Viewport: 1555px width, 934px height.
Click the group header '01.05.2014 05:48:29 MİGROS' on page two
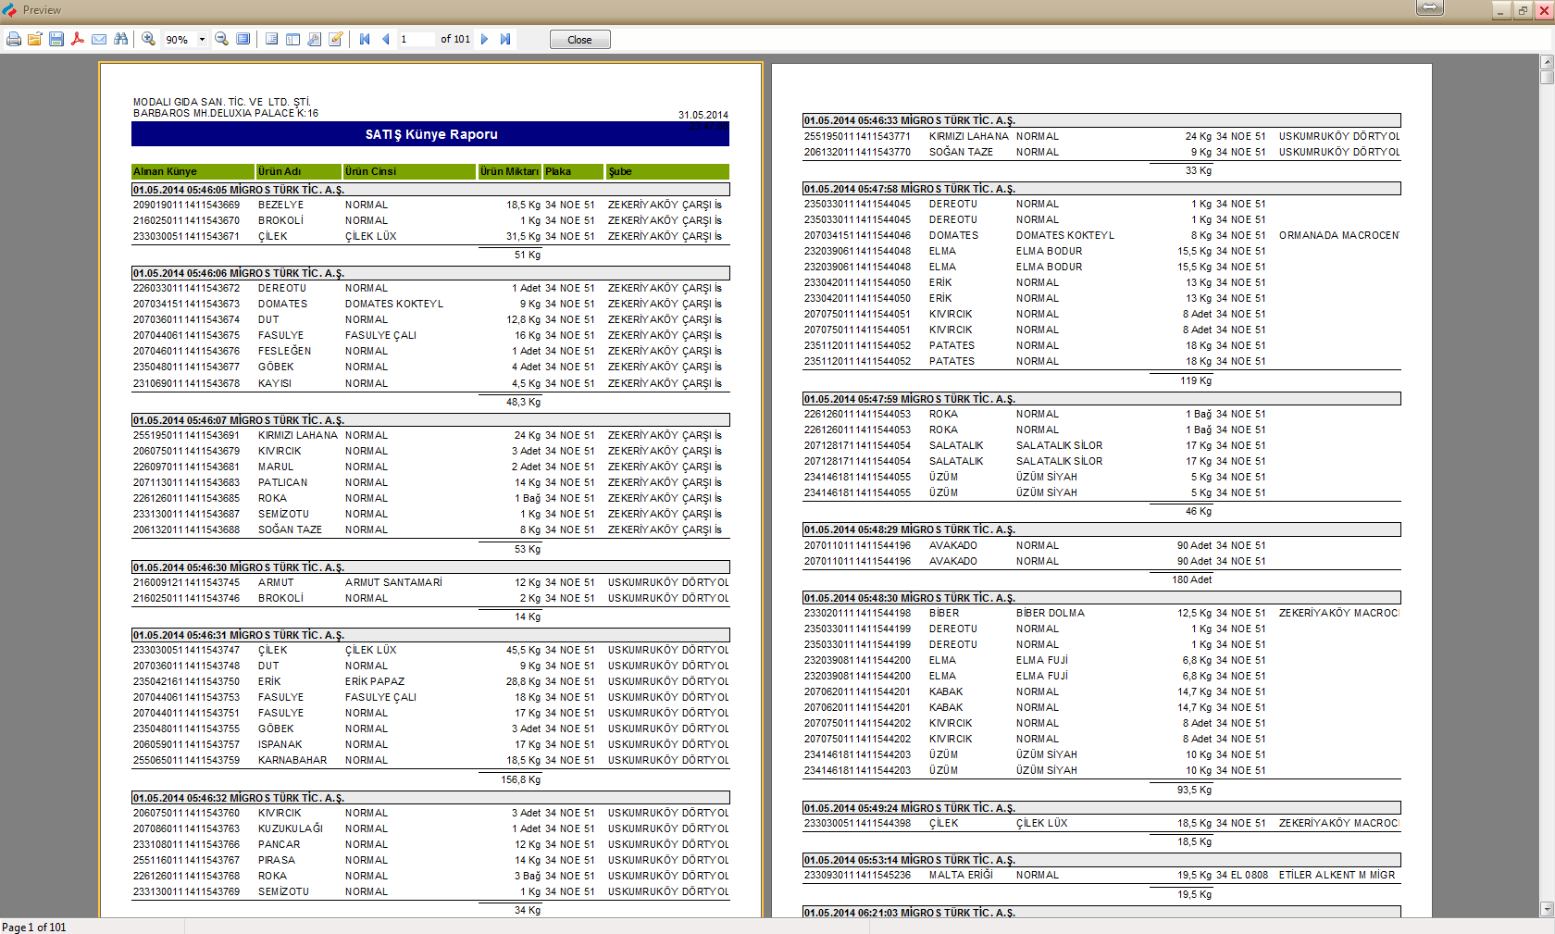pos(1101,529)
